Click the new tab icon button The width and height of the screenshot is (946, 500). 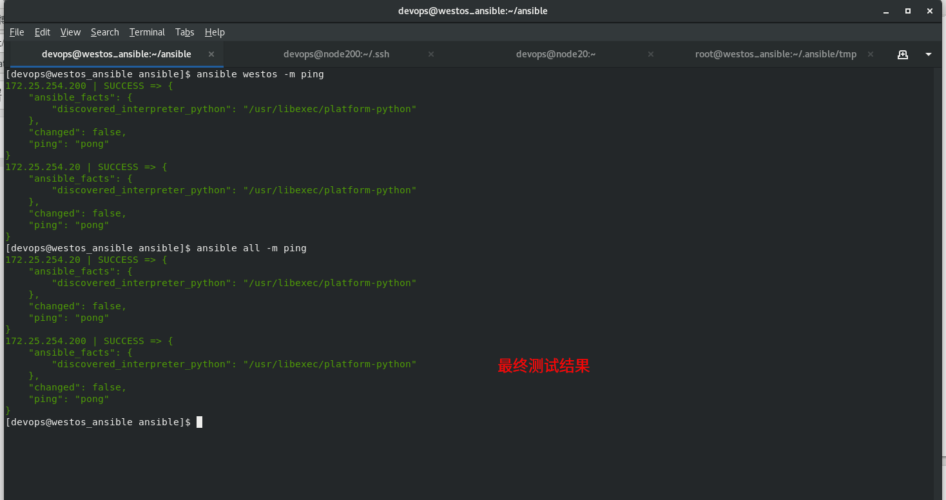click(903, 54)
